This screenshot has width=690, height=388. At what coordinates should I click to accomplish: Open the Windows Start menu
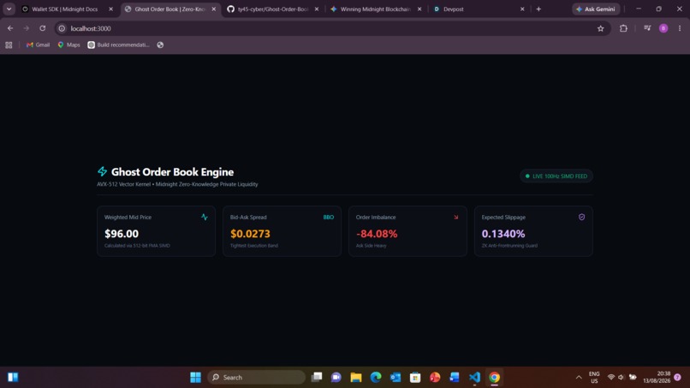(195, 378)
